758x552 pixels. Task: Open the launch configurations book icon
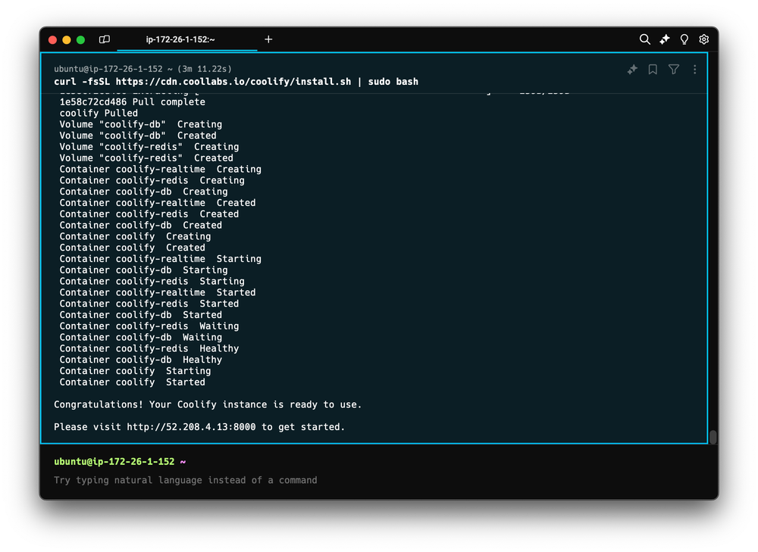(104, 39)
